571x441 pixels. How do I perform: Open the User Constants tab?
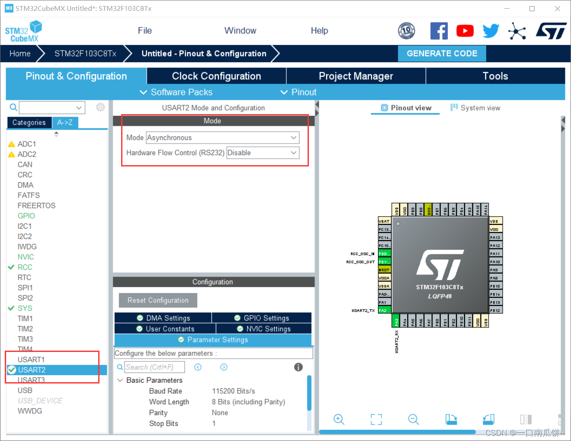(x=165, y=329)
